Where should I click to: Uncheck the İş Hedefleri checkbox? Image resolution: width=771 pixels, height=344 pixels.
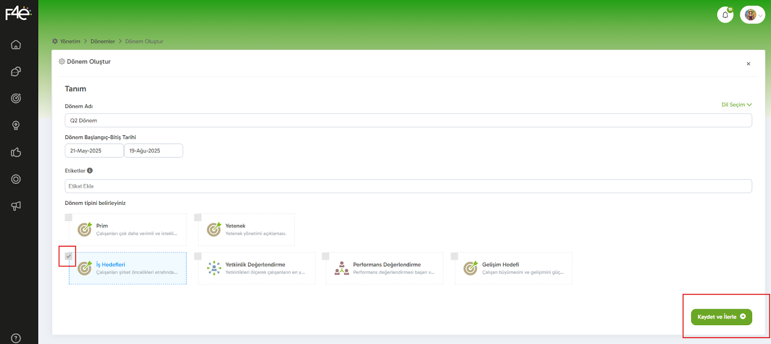tap(68, 256)
